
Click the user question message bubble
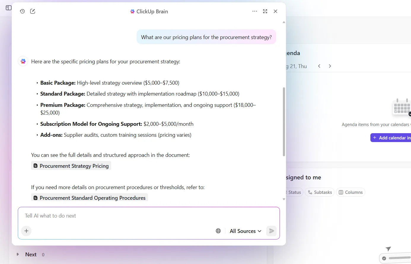click(x=206, y=37)
